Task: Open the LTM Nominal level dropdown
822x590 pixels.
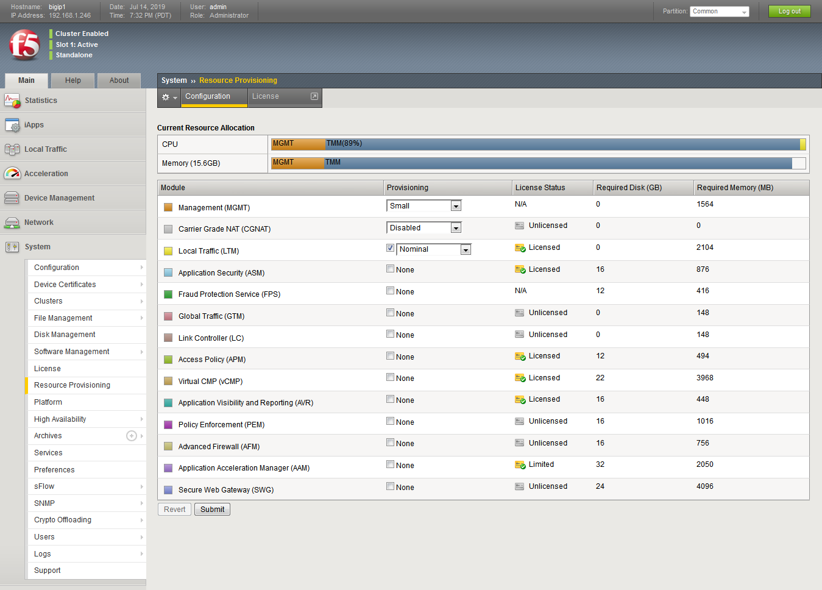Action: 434,249
